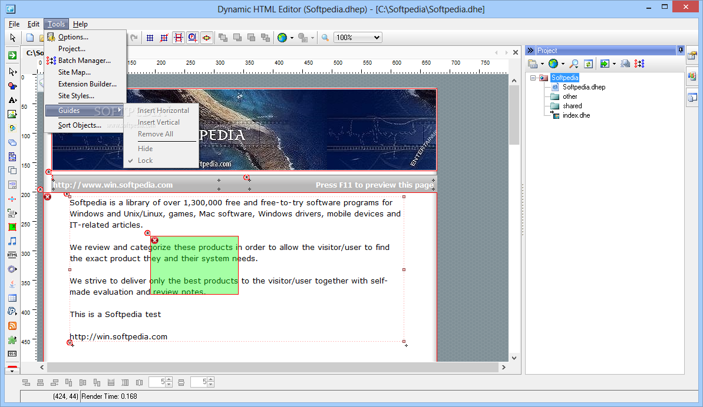
Task: Choose Batch Manager... from Tools menu
Action: tap(85, 61)
